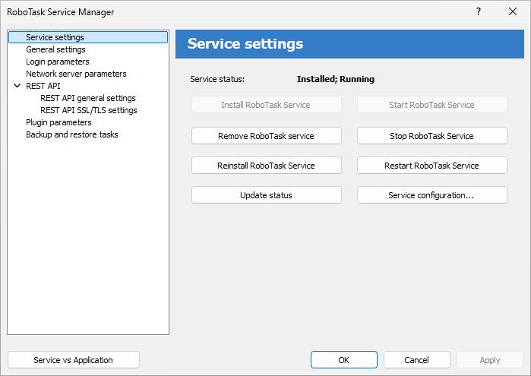Open Service configuration dialog
Screen dimensions: 531x376
[x=431, y=195]
